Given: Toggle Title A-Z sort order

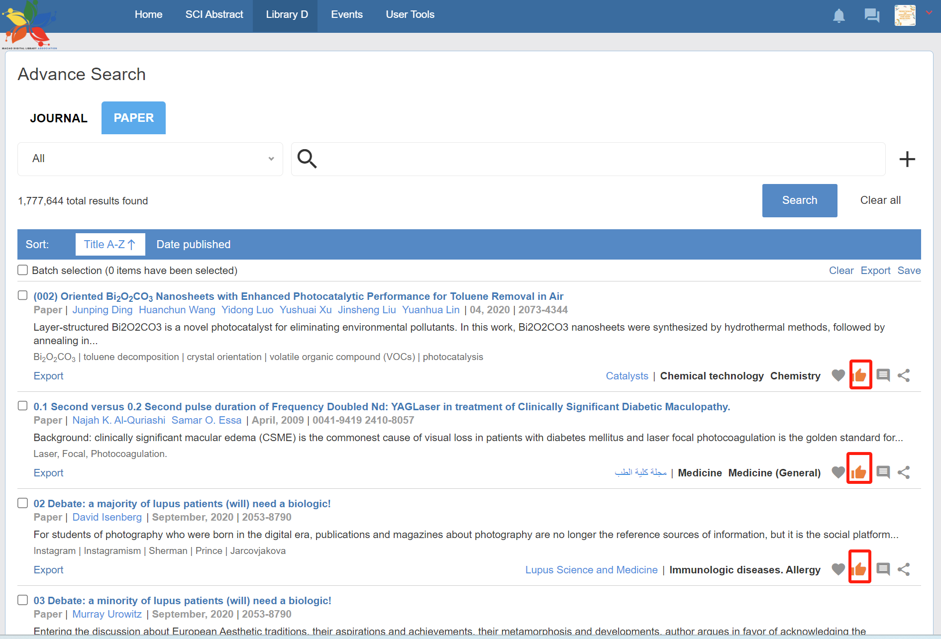Looking at the screenshot, I should pos(110,245).
